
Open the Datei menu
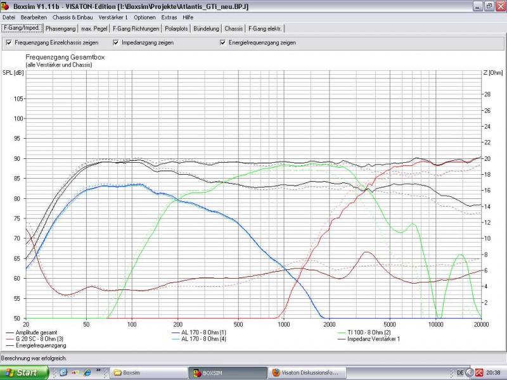9,17
